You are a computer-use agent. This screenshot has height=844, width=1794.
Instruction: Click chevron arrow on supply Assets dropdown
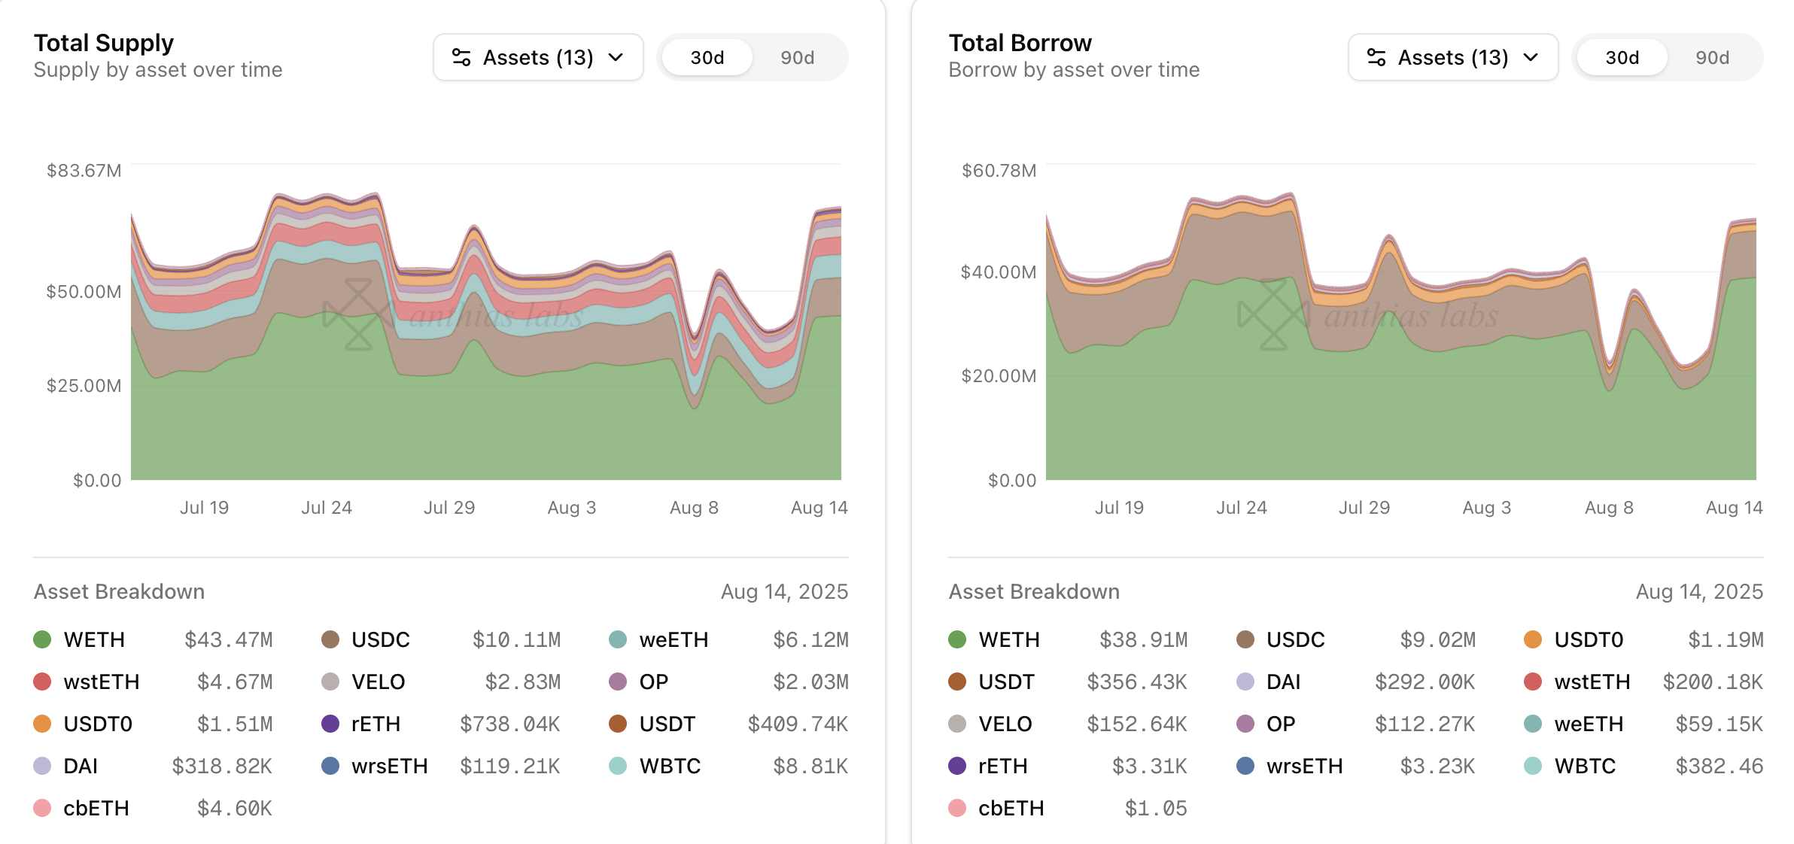[x=616, y=57]
